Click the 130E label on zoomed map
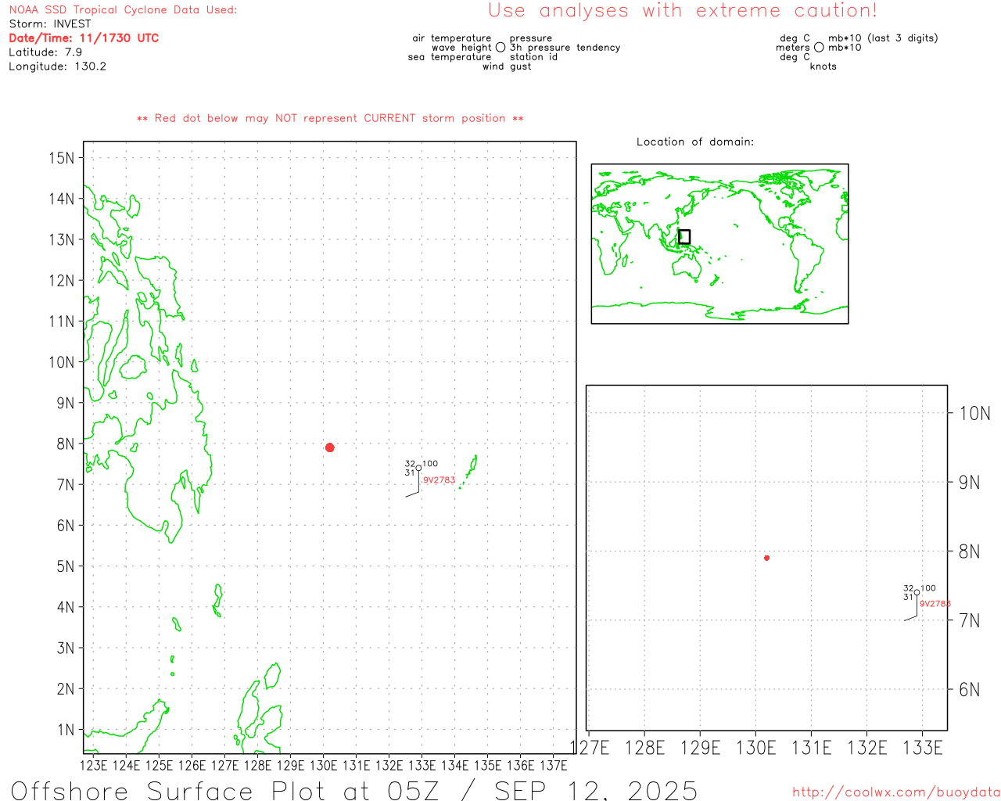This screenshot has width=1001, height=801. 756,748
